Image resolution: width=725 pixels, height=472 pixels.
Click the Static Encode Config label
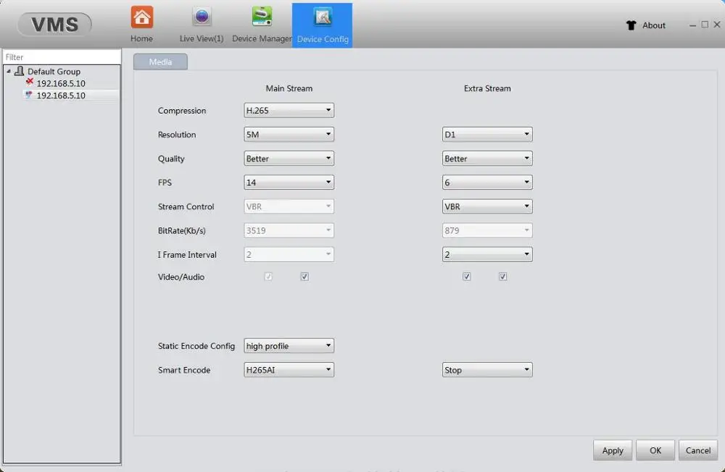[x=196, y=346]
